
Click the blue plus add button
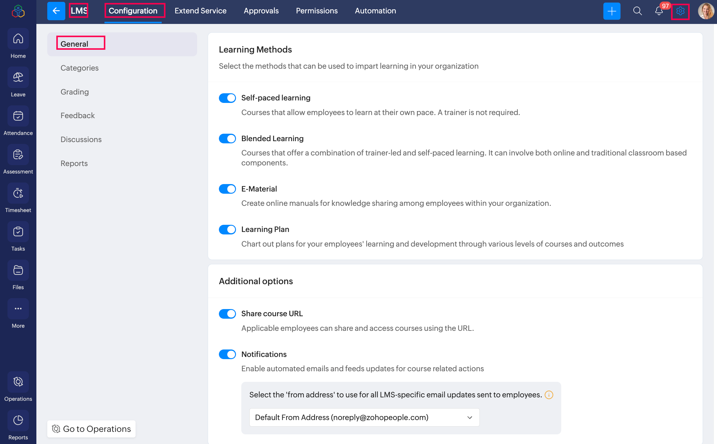tap(612, 11)
